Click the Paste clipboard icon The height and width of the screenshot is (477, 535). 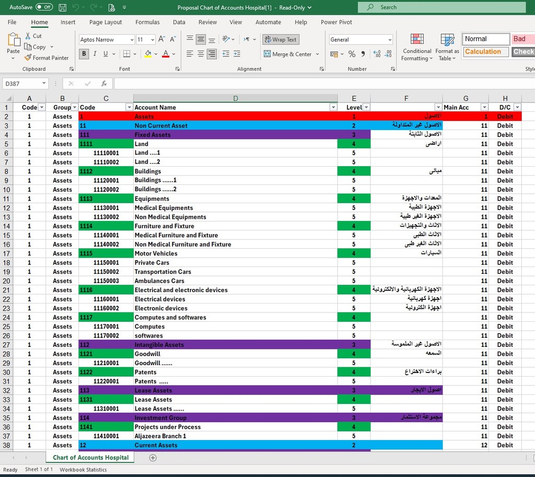14,40
